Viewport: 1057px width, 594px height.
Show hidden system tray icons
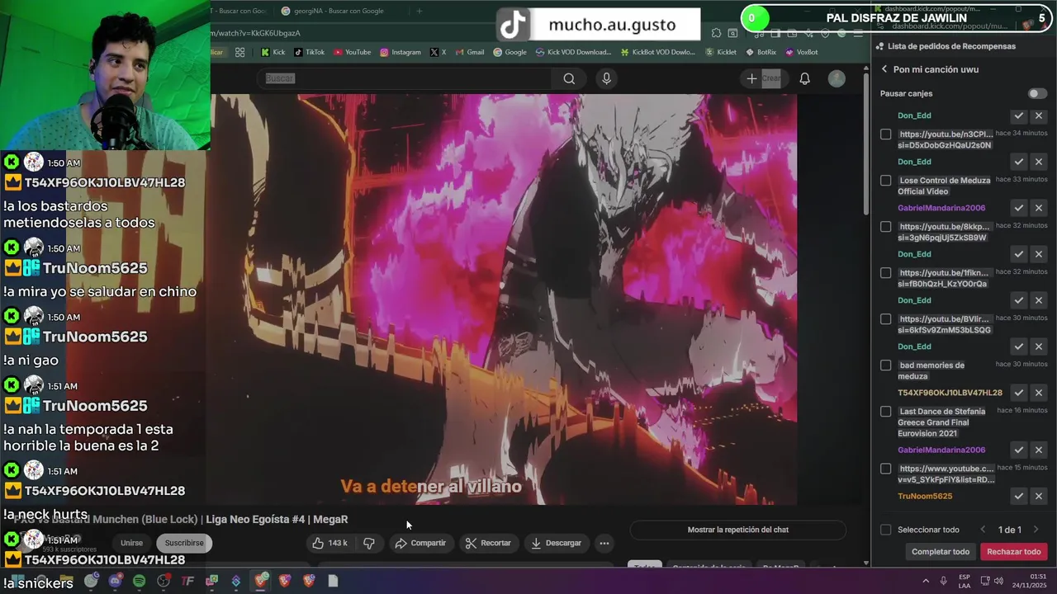(926, 581)
